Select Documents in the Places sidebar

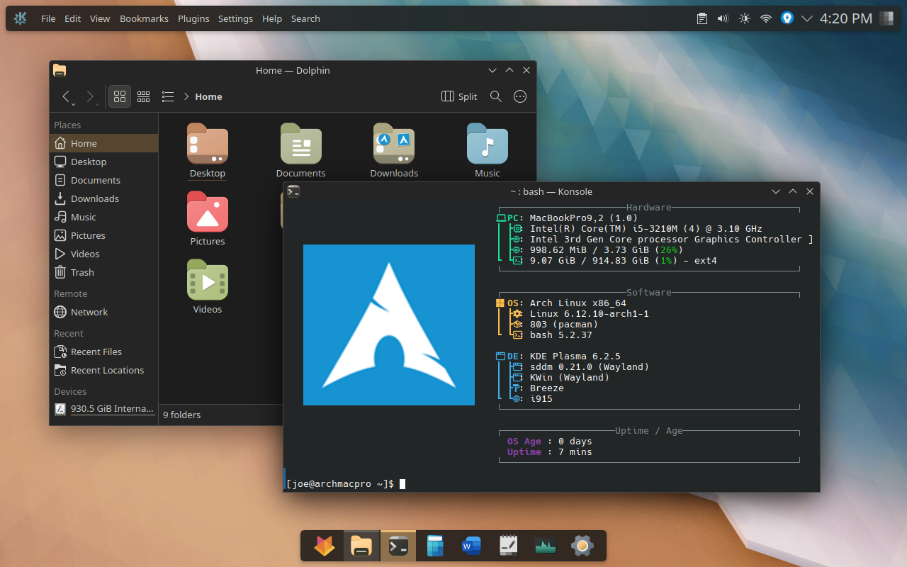[95, 180]
